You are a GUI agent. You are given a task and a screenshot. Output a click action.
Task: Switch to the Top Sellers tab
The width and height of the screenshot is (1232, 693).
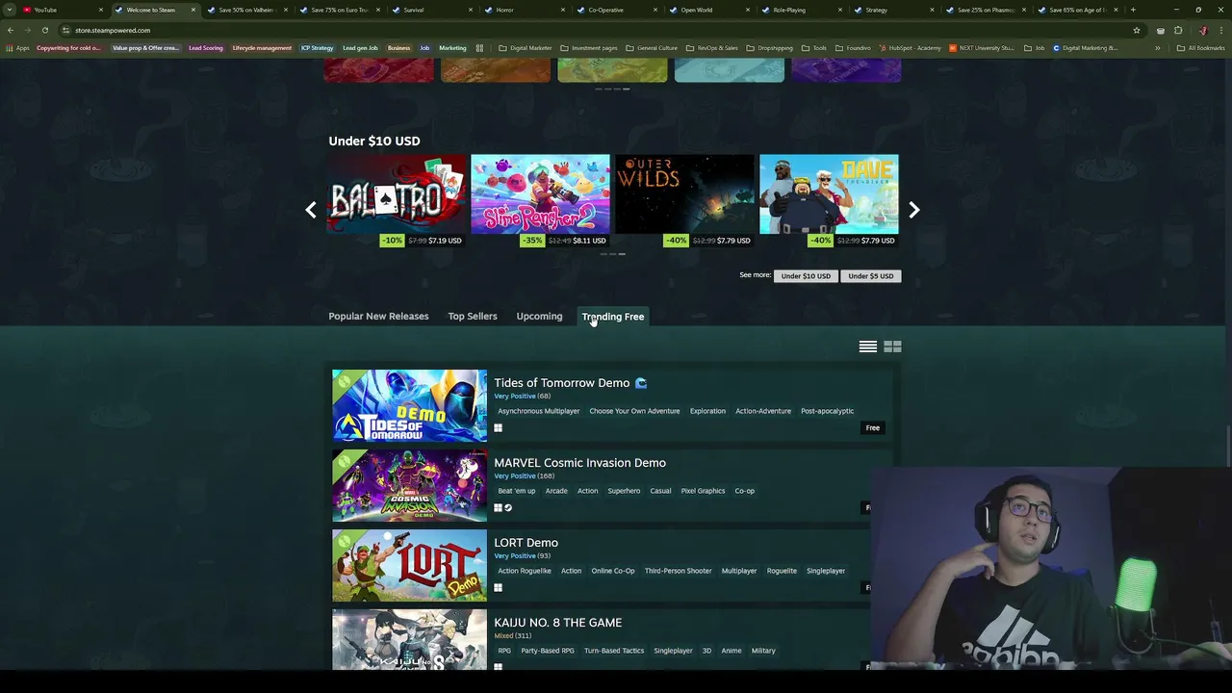coord(473,316)
